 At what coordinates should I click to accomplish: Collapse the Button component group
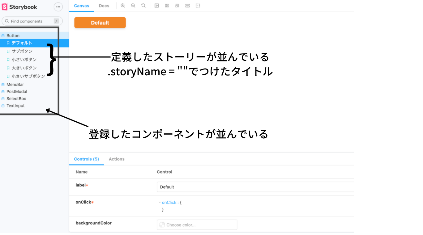pos(13,36)
